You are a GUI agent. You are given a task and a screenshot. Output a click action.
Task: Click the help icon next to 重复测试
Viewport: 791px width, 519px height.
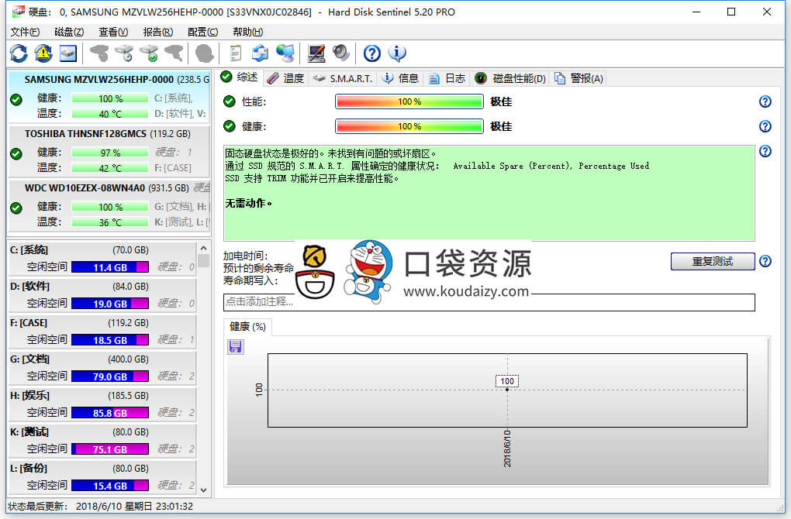pyautogui.click(x=765, y=262)
